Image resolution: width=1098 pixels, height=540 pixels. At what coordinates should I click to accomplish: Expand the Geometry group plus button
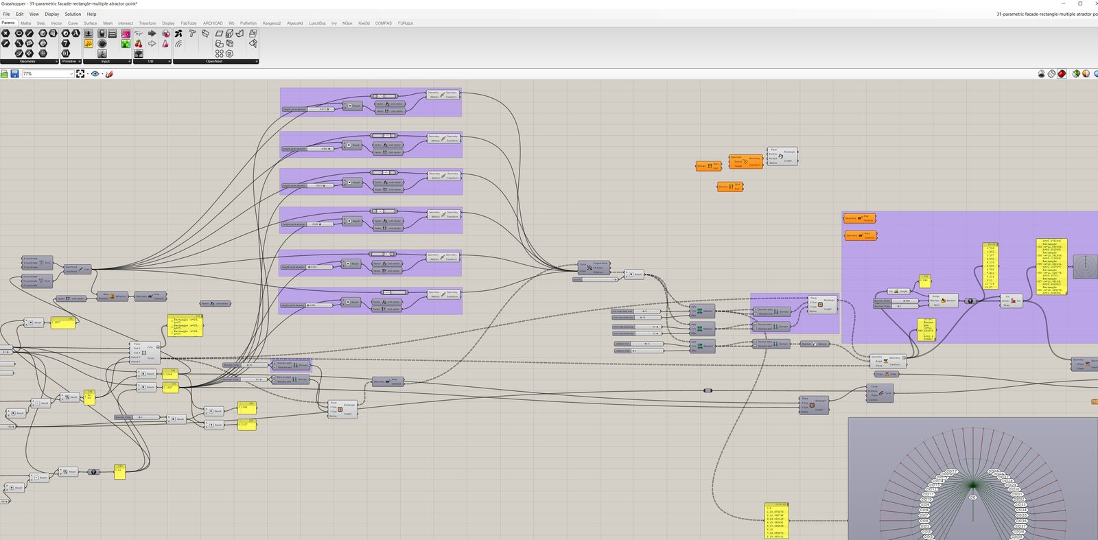56,61
